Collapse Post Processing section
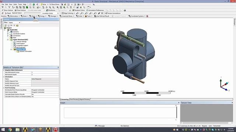This screenshot has height=132, width=236. coord(4,88)
